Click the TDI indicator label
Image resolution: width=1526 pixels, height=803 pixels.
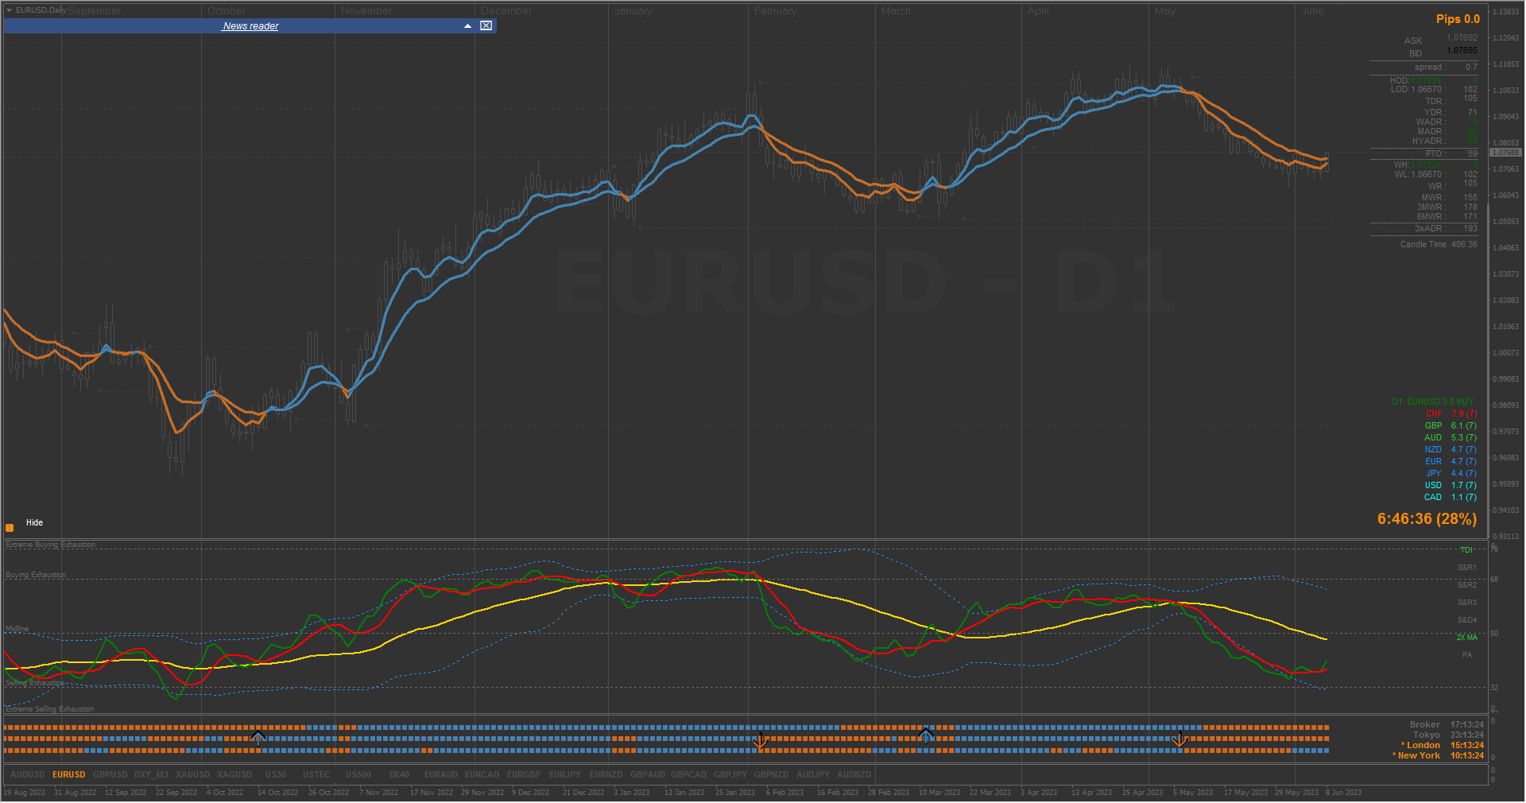coord(1466,550)
